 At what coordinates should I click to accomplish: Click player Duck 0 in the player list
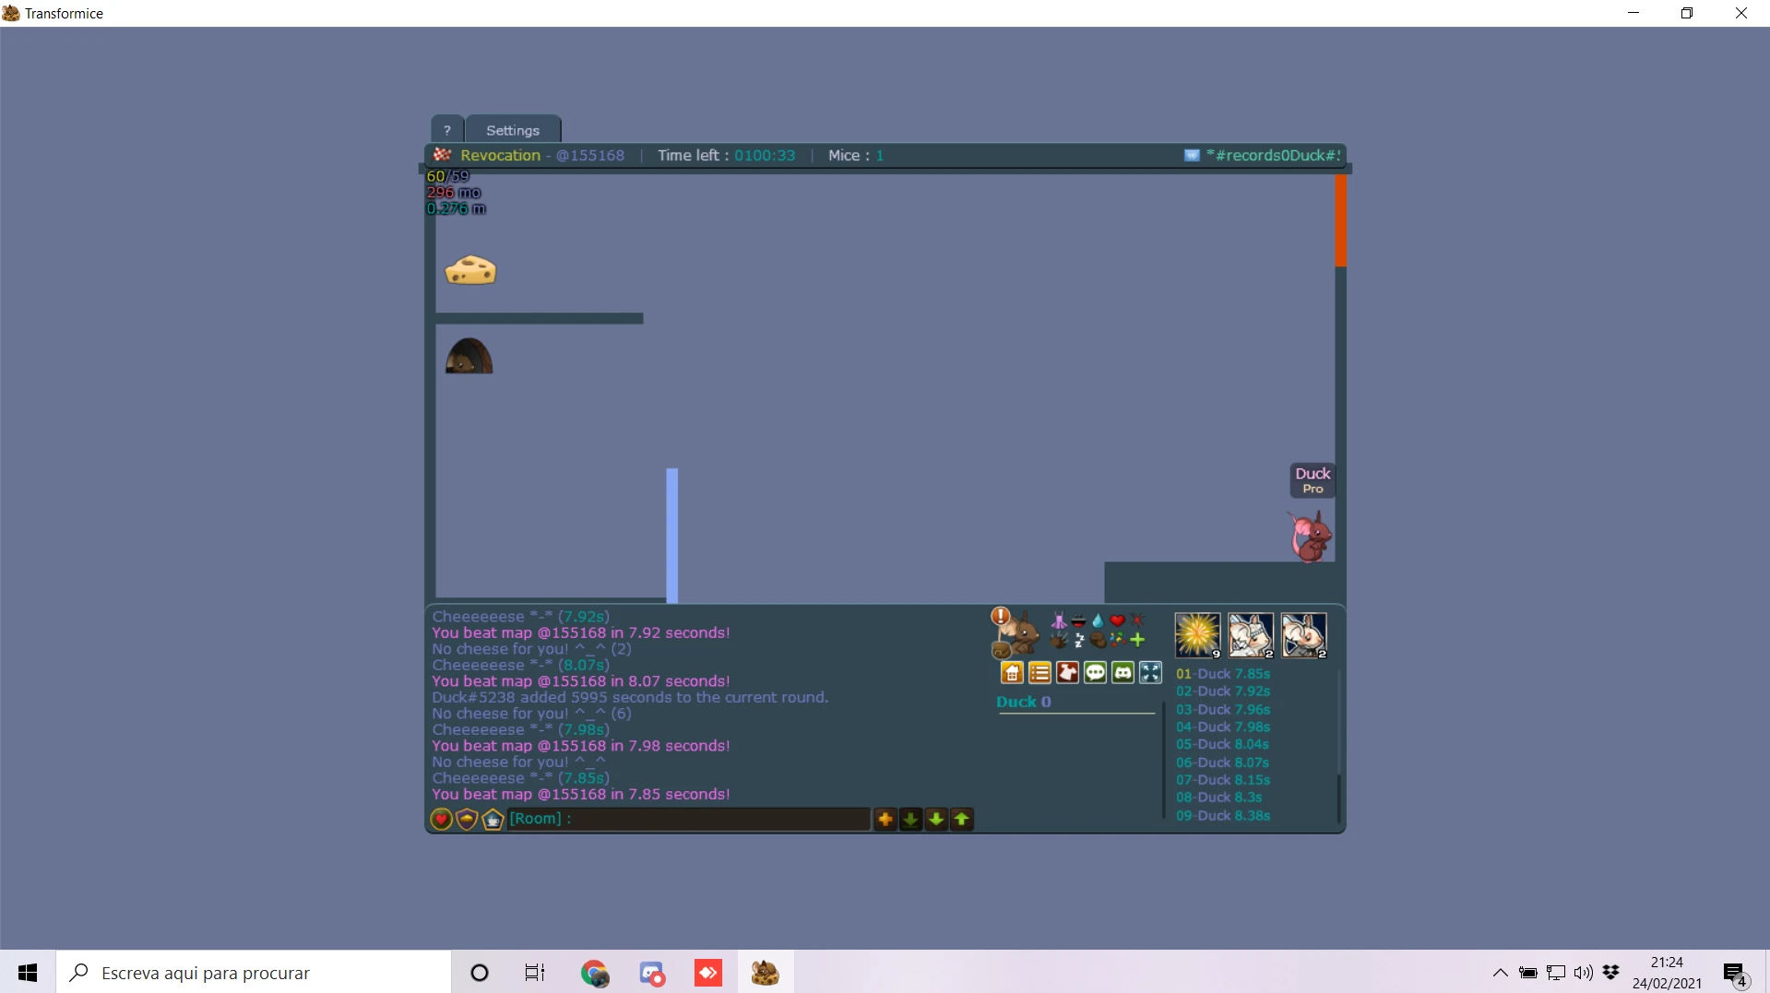(1024, 702)
